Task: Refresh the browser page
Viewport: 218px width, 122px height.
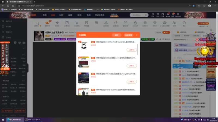Action: coord(8,6)
